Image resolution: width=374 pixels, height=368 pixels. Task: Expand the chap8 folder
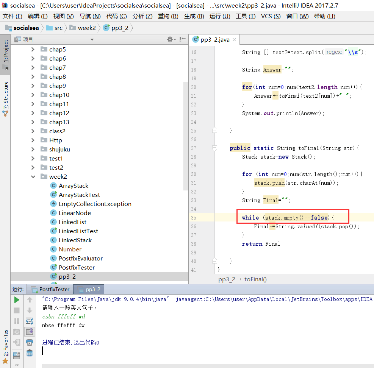click(x=33, y=76)
